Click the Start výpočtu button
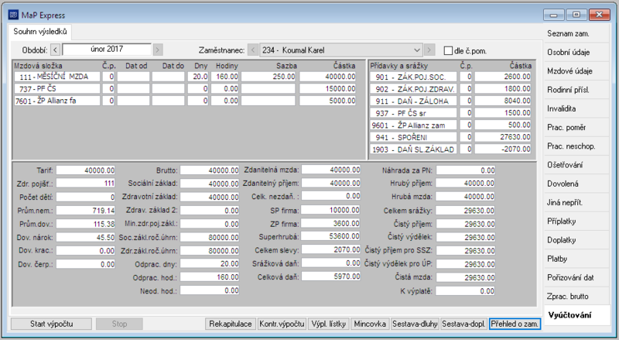The image size is (619, 340). (51, 324)
